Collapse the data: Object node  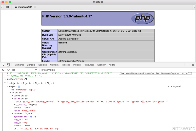point(12,99)
